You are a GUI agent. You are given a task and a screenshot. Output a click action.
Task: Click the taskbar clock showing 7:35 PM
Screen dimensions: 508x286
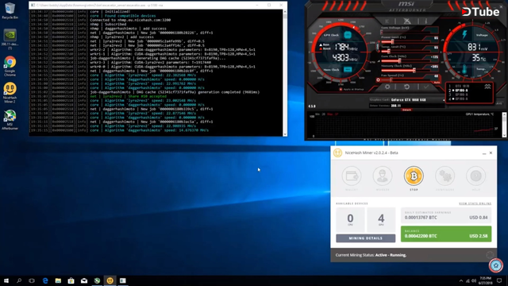point(485,280)
